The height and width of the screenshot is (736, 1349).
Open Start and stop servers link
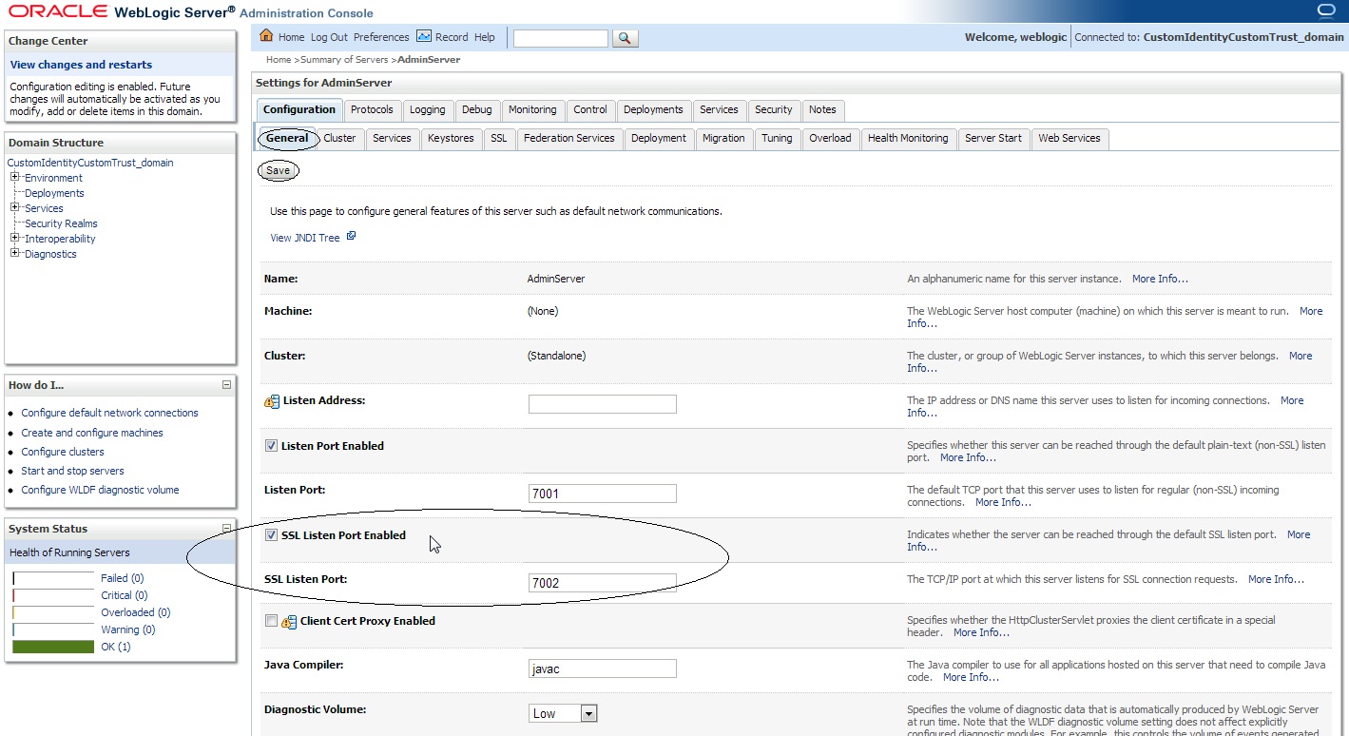[x=72, y=471]
